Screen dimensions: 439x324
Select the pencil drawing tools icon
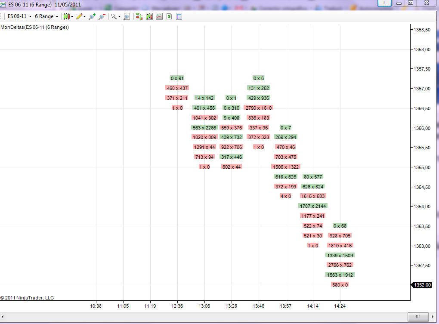pyautogui.click(x=79, y=16)
